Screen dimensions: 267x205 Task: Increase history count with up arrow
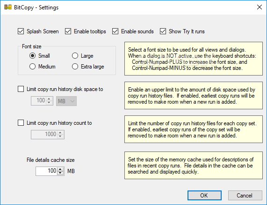coord(60,133)
